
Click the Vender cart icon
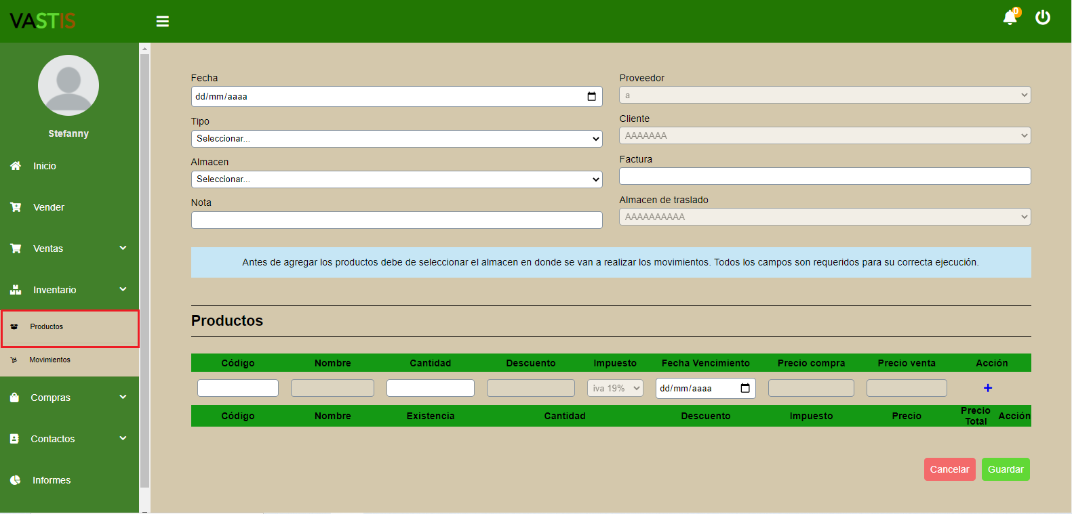(x=16, y=207)
